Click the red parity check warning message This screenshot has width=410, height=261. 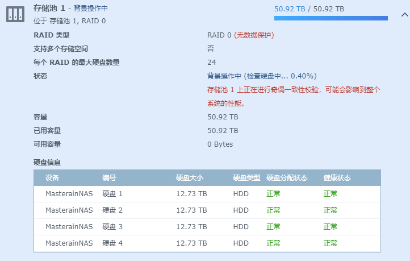tap(293, 90)
